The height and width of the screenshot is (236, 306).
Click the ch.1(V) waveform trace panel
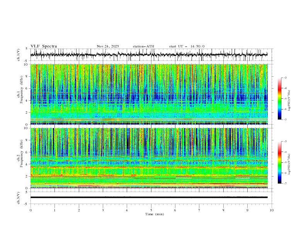point(151,55)
